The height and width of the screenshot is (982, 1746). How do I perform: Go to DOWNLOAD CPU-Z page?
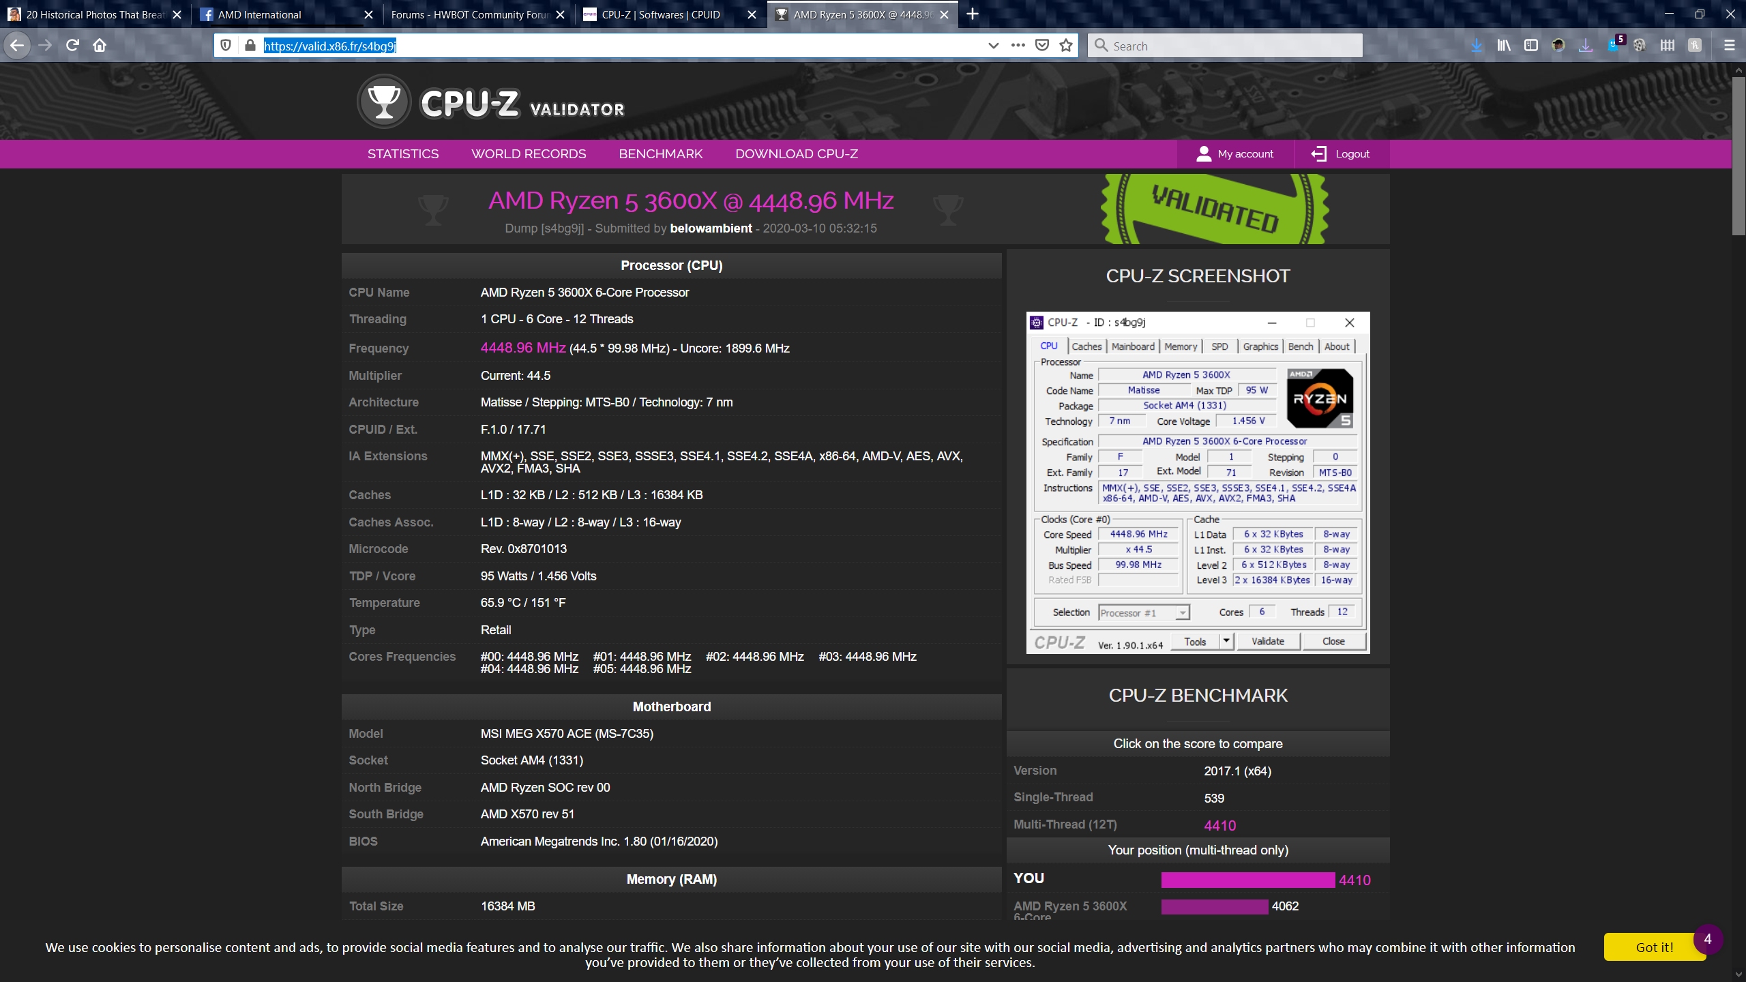coord(797,154)
